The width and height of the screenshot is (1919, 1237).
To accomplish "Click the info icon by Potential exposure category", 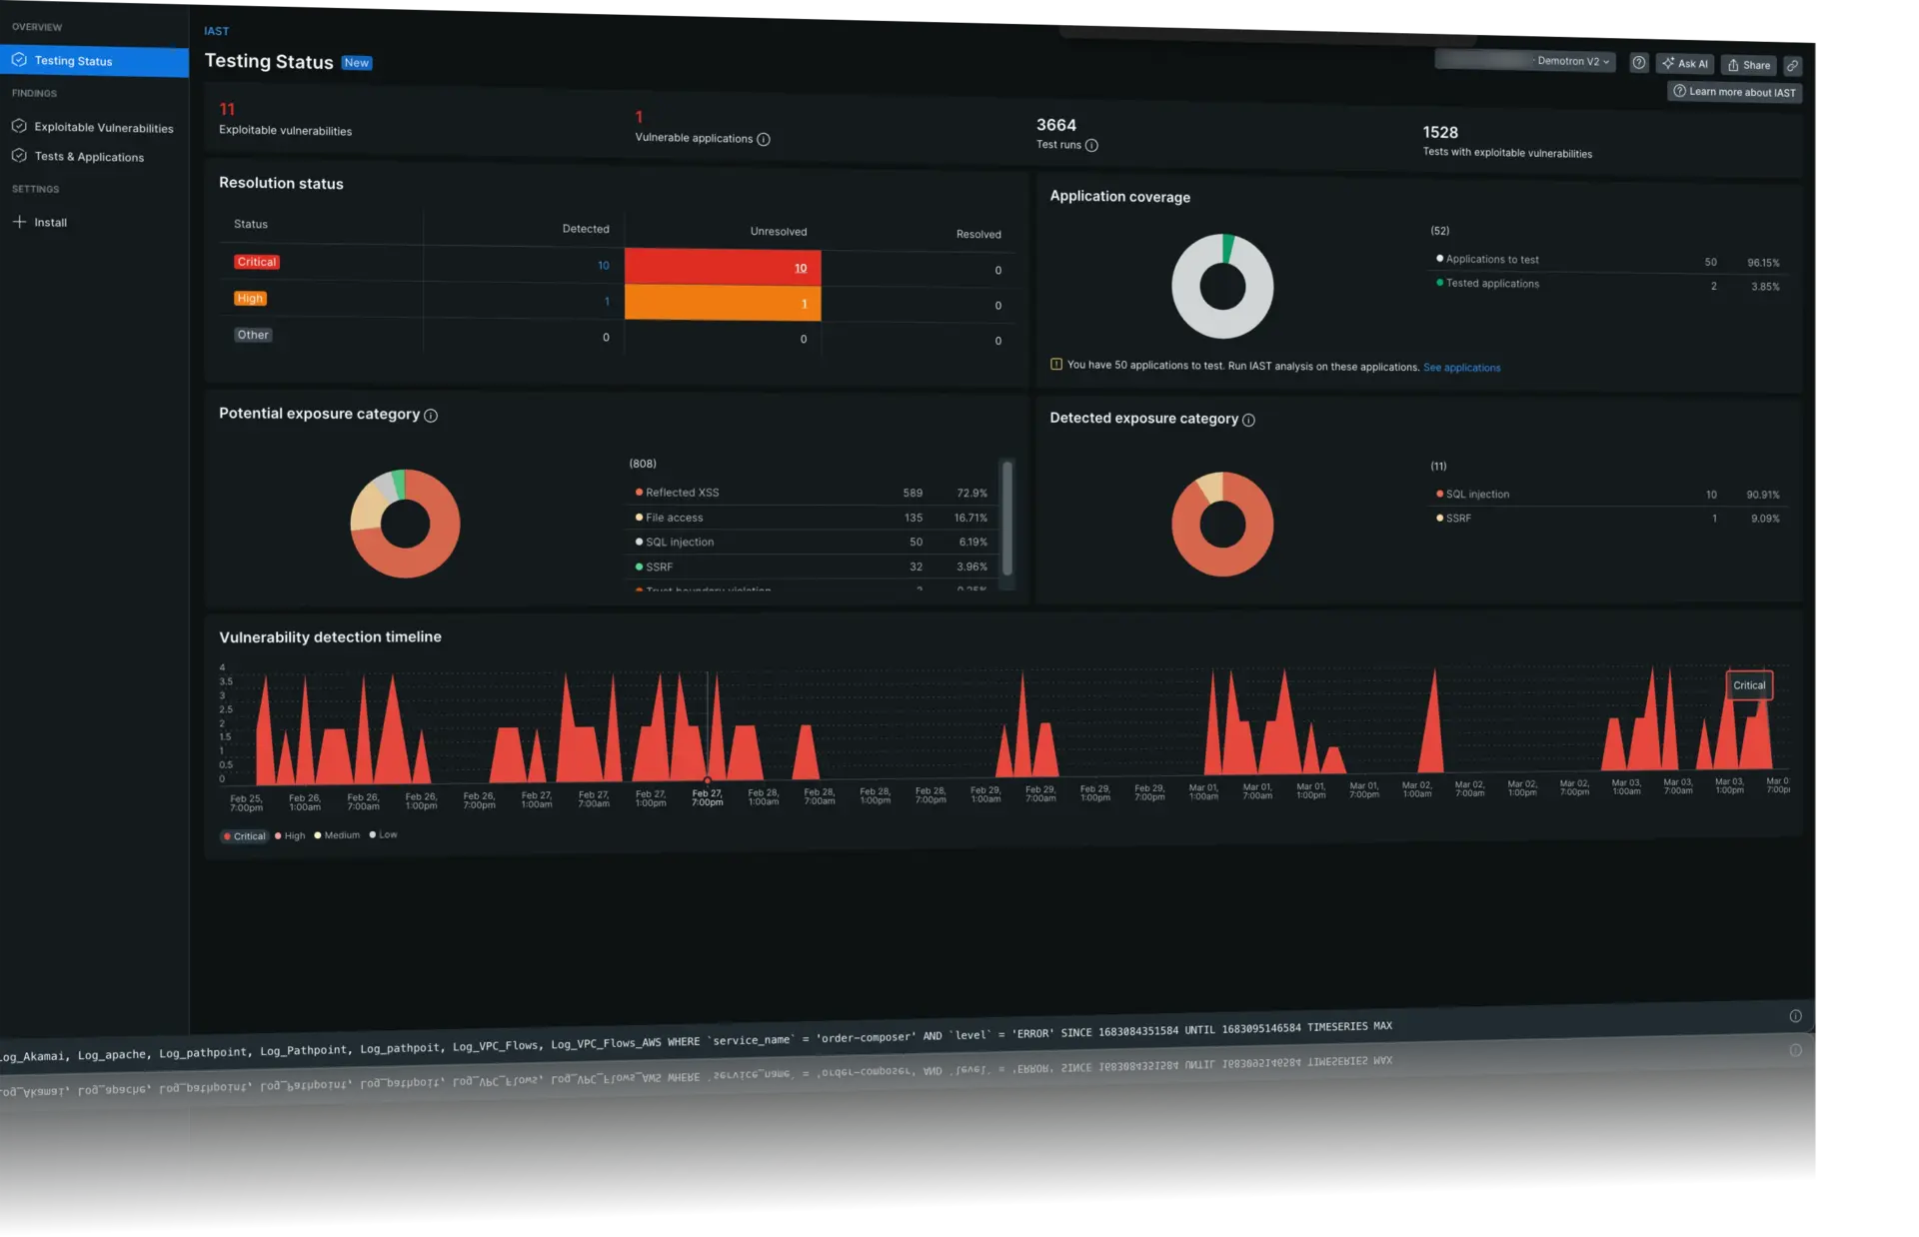I will click(x=431, y=415).
